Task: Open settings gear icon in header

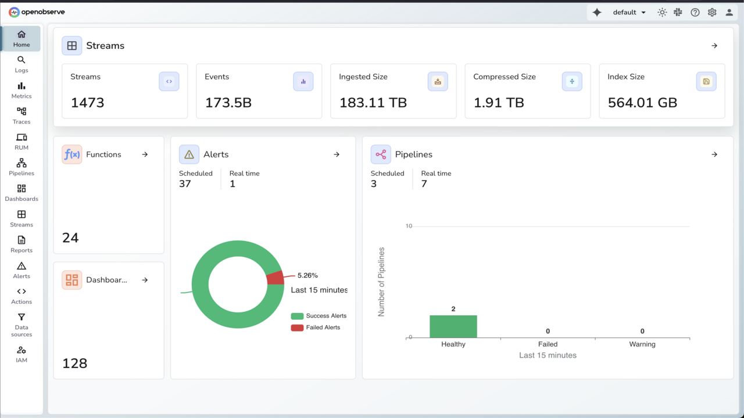Action: [x=712, y=12]
